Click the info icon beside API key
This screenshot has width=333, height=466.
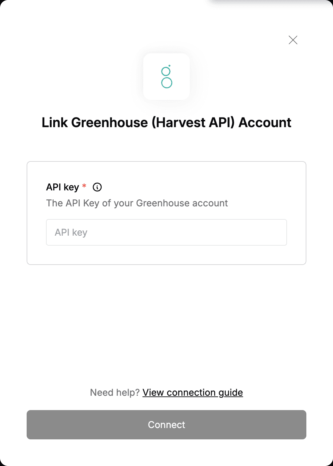[x=97, y=187]
